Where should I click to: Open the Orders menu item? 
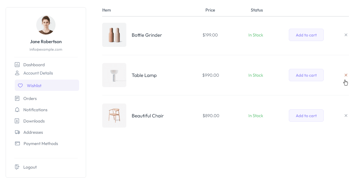[x=30, y=98]
